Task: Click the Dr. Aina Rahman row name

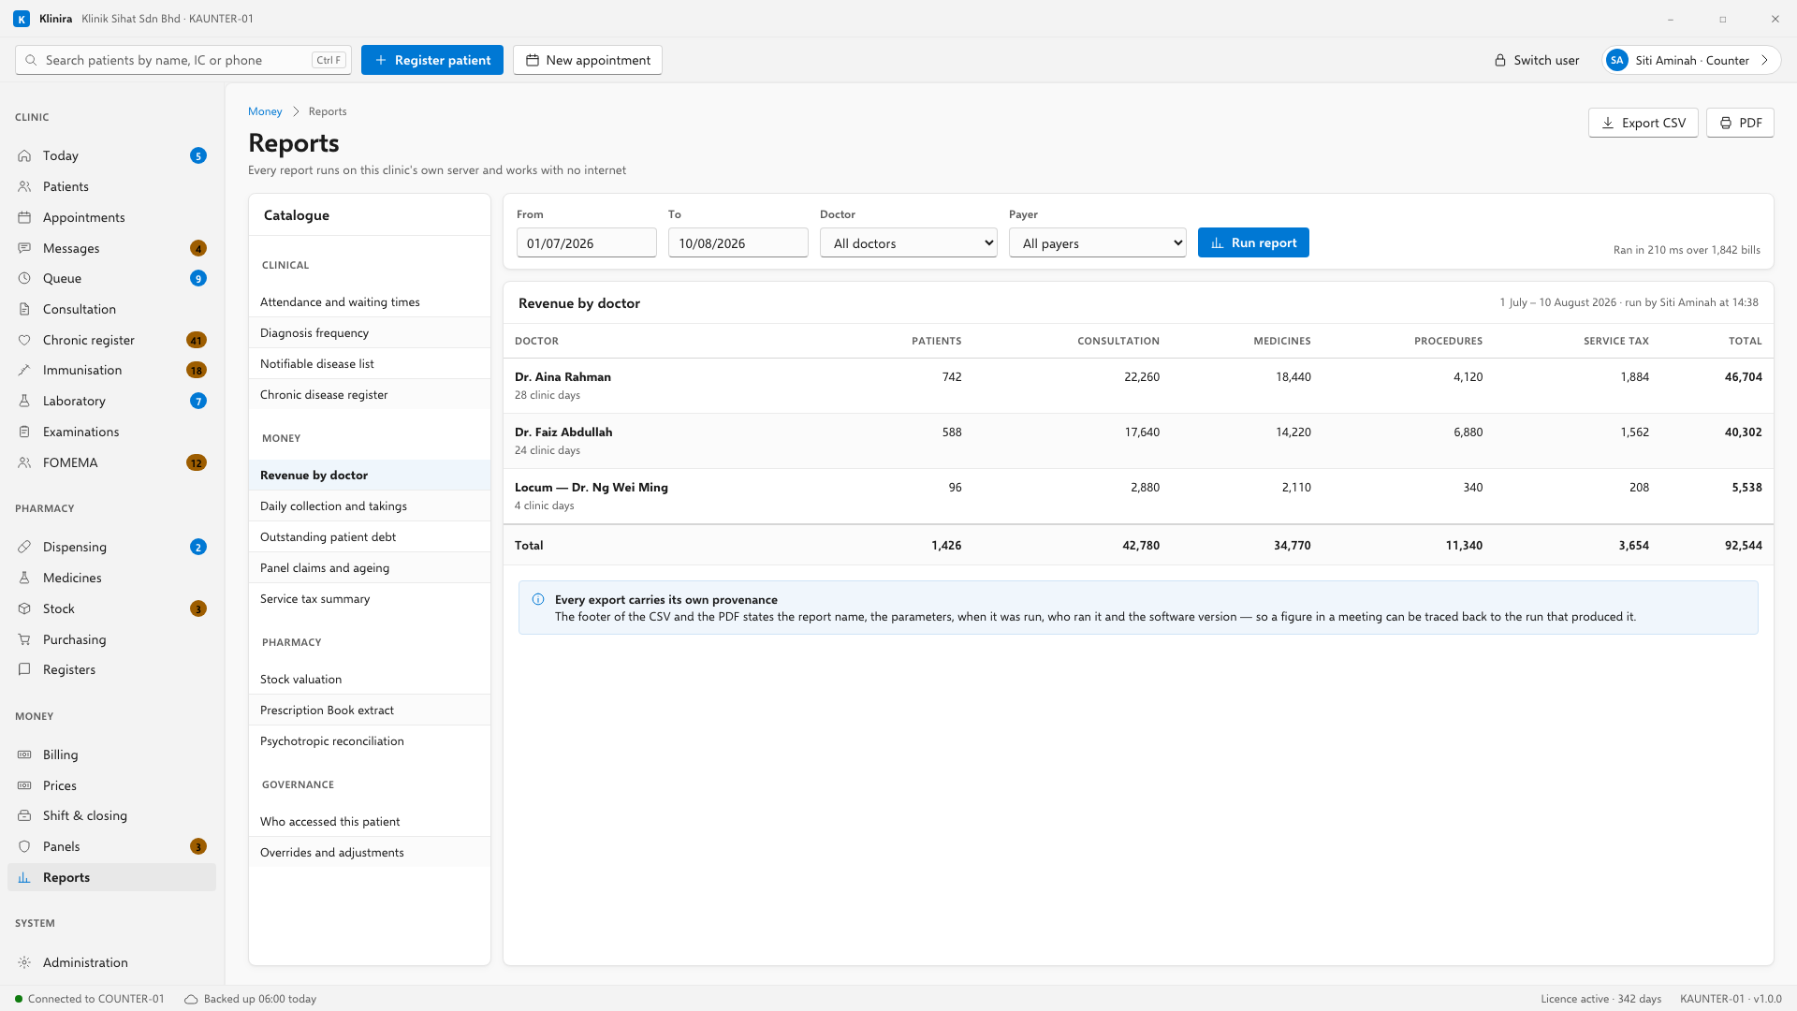Action: (x=562, y=376)
